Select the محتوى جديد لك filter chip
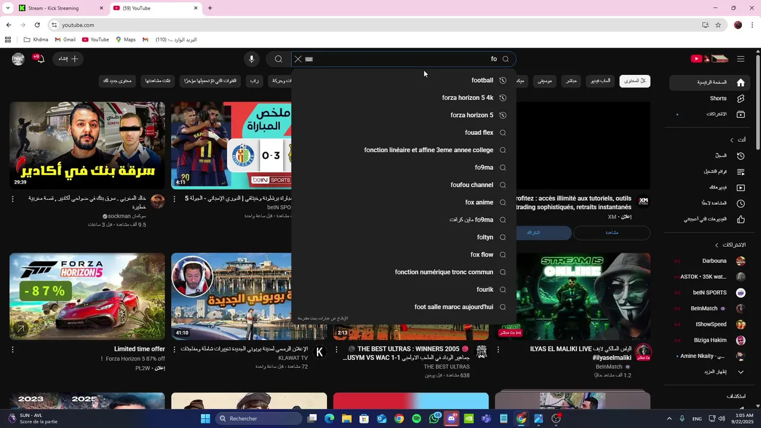This screenshot has width=761, height=428. [x=118, y=81]
